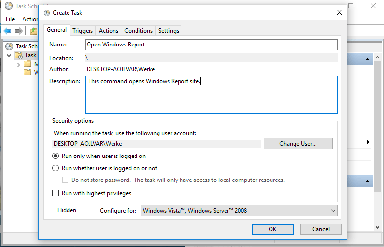Image resolution: width=384 pixels, height=247 pixels.
Task: Enable Run with highest privileges
Action: tap(55, 193)
